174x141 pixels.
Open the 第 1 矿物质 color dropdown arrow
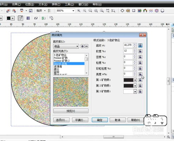click(135, 80)
